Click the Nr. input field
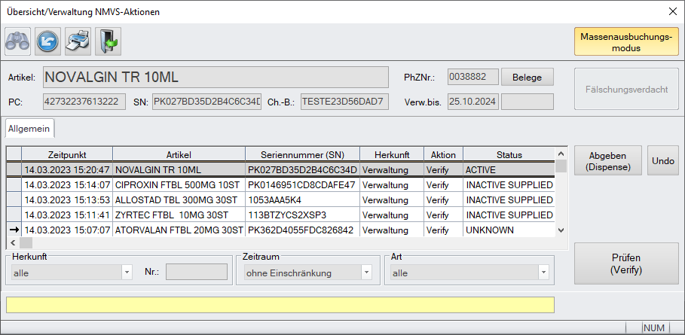The width and height of the screenshot is (685, 335). click(196, 273)
